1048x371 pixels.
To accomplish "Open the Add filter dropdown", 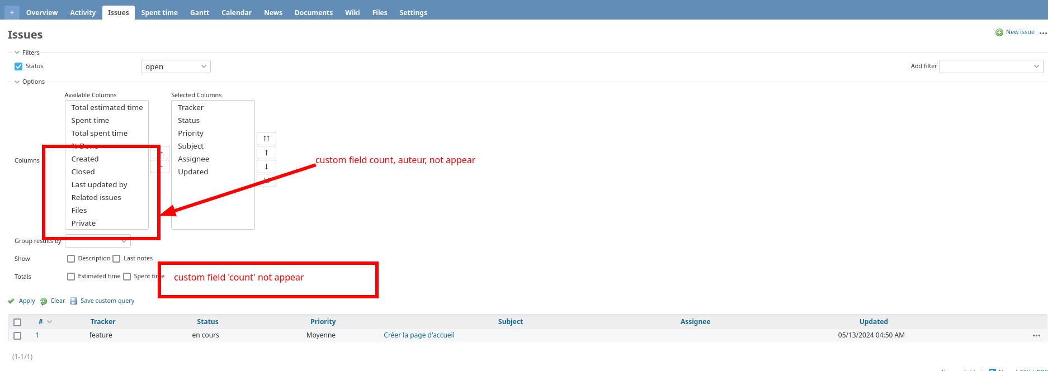I will [991, 66].
